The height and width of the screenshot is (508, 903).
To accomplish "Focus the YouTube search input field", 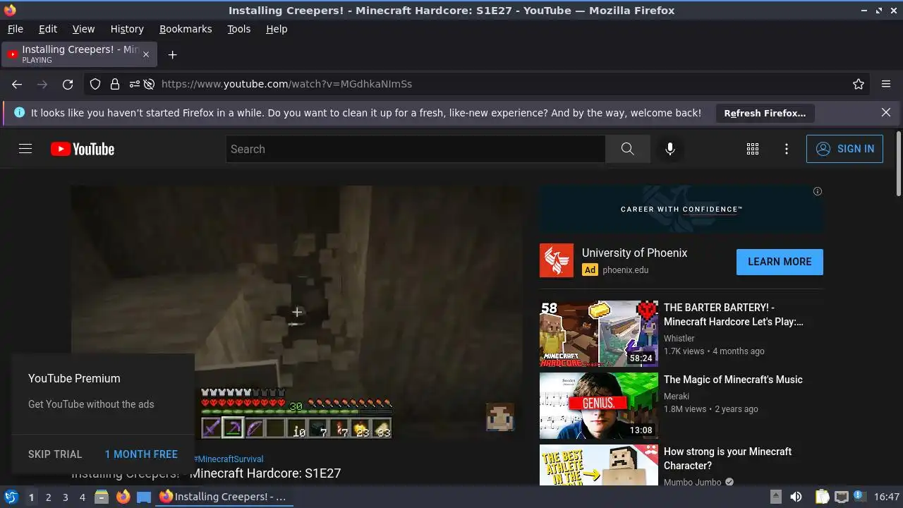I will [416, 149].
